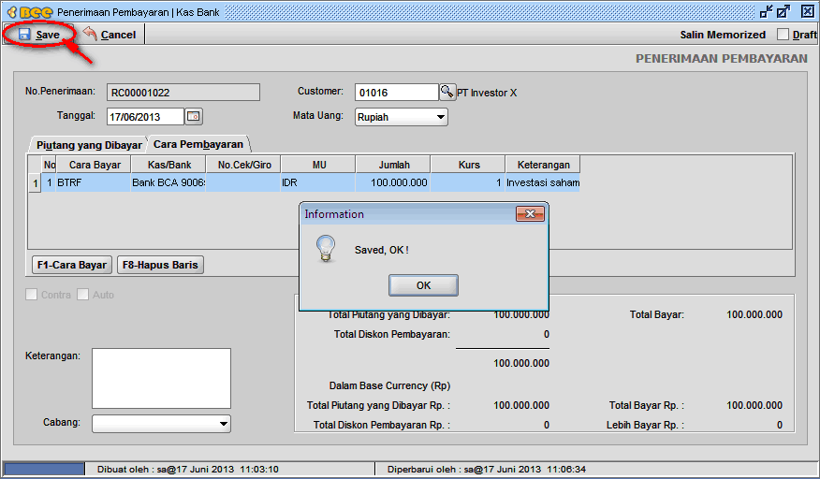Screen dimensions: 820x479
Task: Click the Keterangan column header
Action: click(543, 165)
